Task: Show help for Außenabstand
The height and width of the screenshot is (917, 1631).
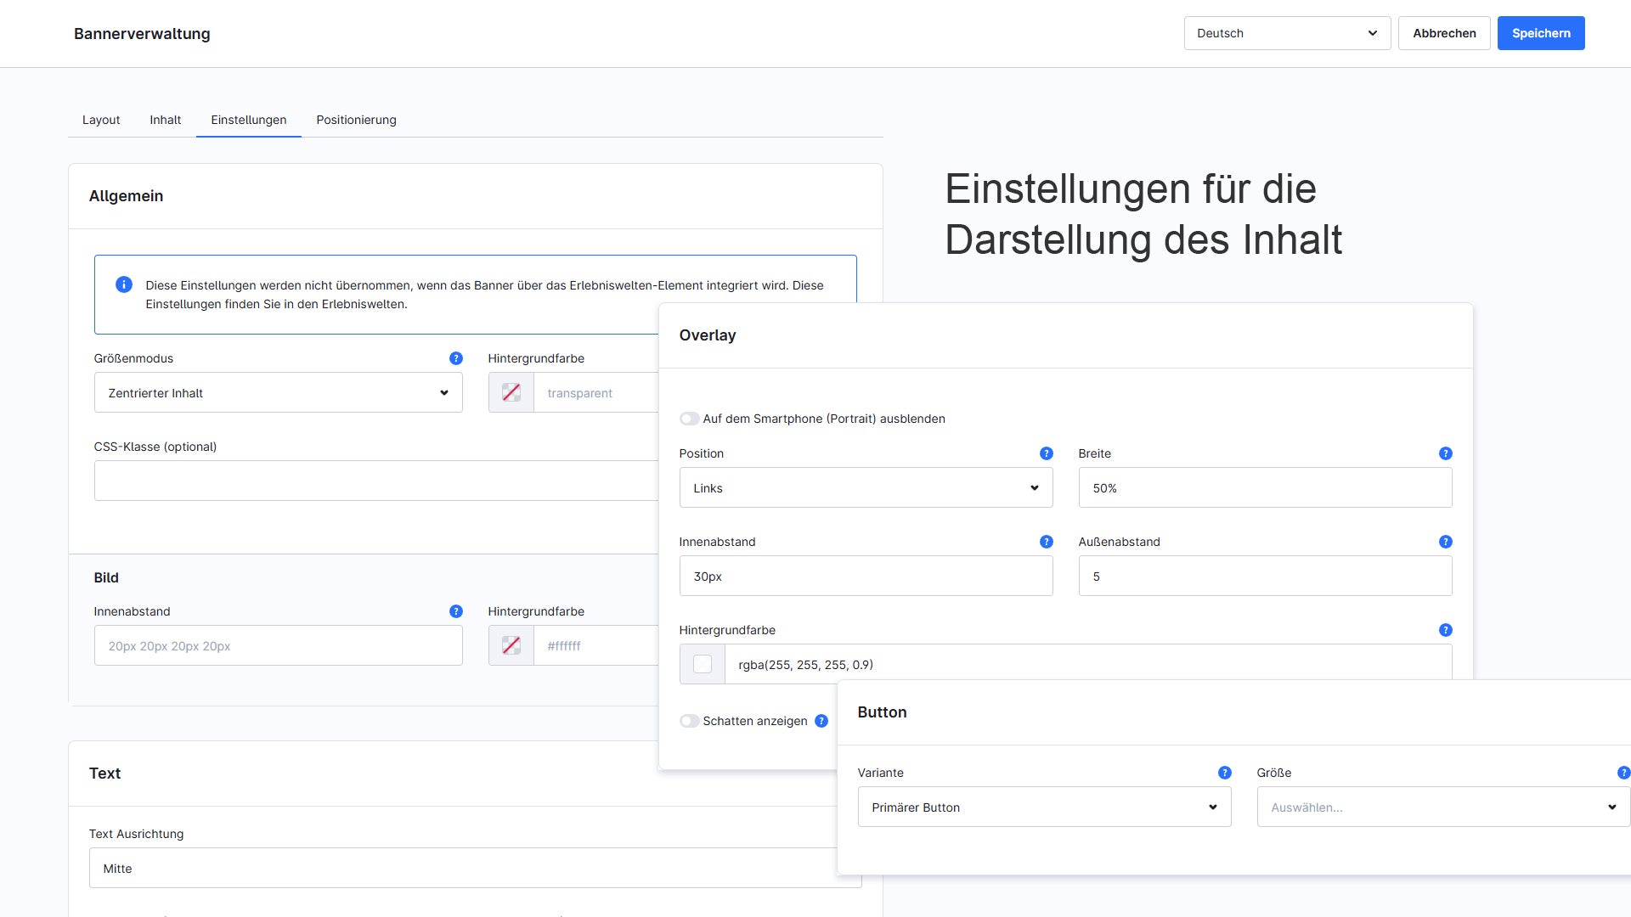Action: [x=1446, y=542]
